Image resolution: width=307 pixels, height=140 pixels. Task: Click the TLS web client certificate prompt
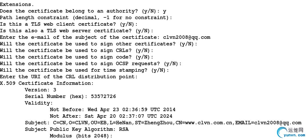[69, 24]
